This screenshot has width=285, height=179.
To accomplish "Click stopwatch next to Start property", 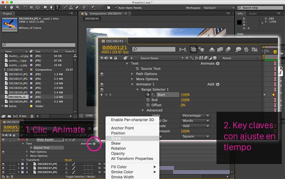I will 148,95.
